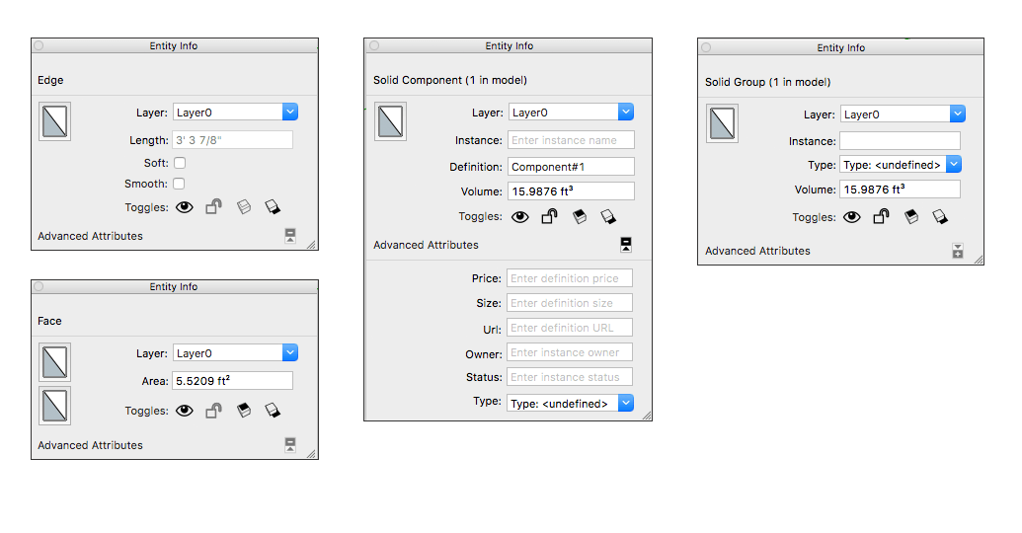This screenshot has width=1022, height=533.
Task: Toggle lock icon in Solid Component panel
Action: click(x=549, y=216)
